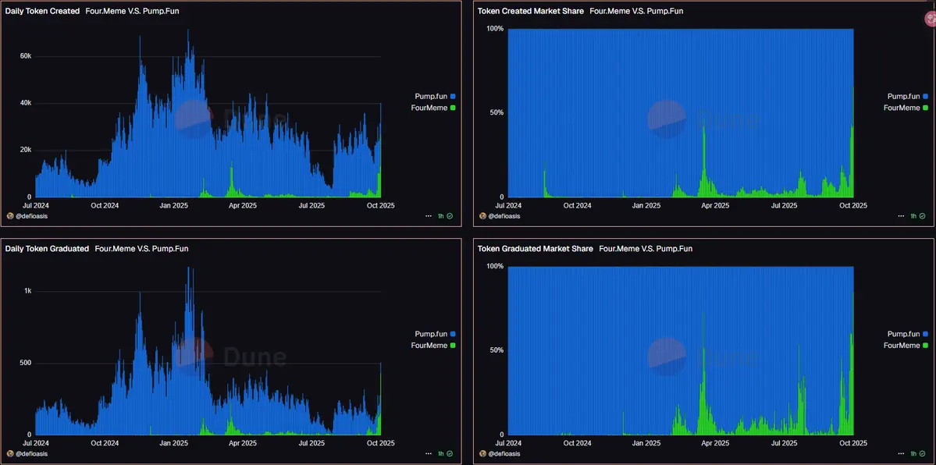936x465 pixels.
Task: Open three-dot menu in Token Graduated Market Share panel
Action: 901,453
